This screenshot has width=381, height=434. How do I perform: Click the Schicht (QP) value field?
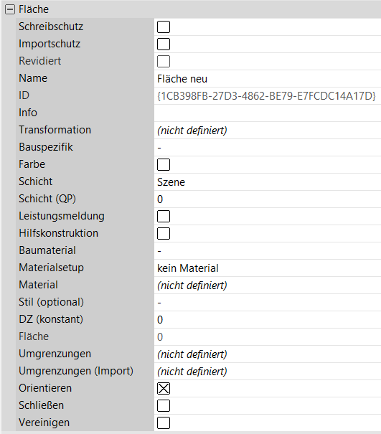268,199
